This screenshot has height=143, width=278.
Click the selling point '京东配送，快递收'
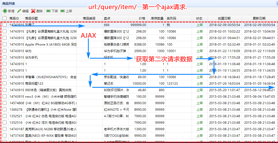(116, 77)
